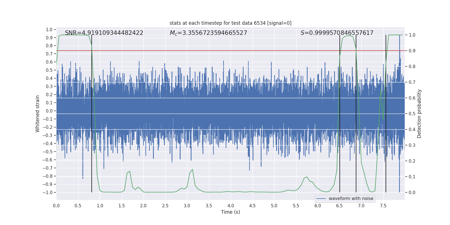The image size is (450, 225).
Task: Click the 'Detection probability' right axis label
Action: coord(419,114)
